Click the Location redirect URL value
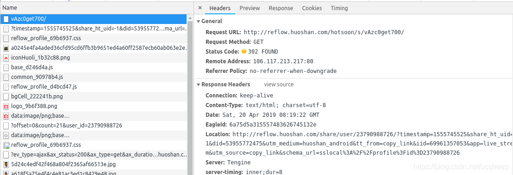 click(359, 144)
